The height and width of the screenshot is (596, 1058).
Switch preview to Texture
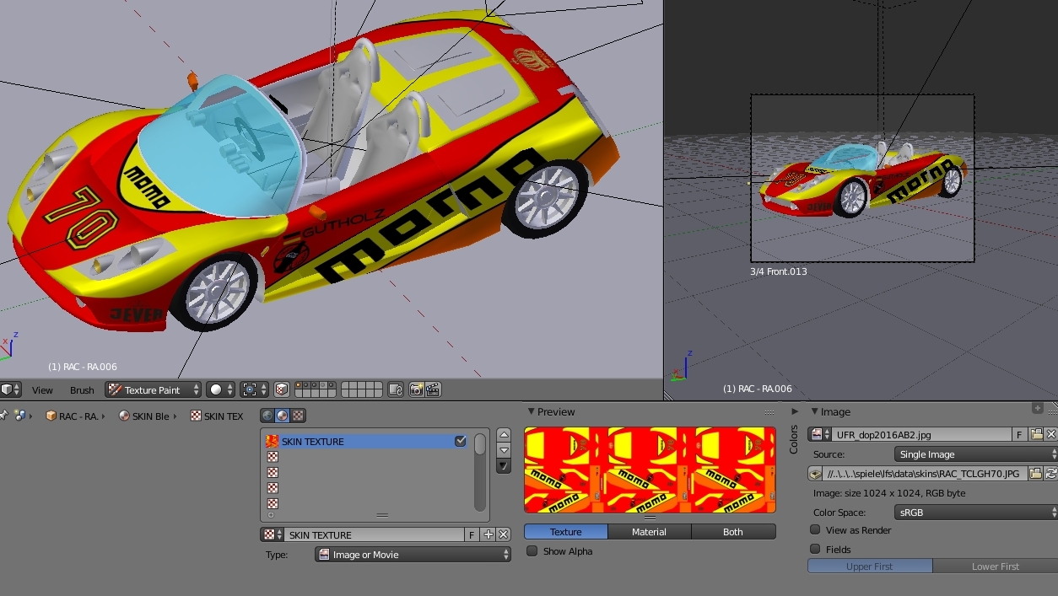point(565,532)
